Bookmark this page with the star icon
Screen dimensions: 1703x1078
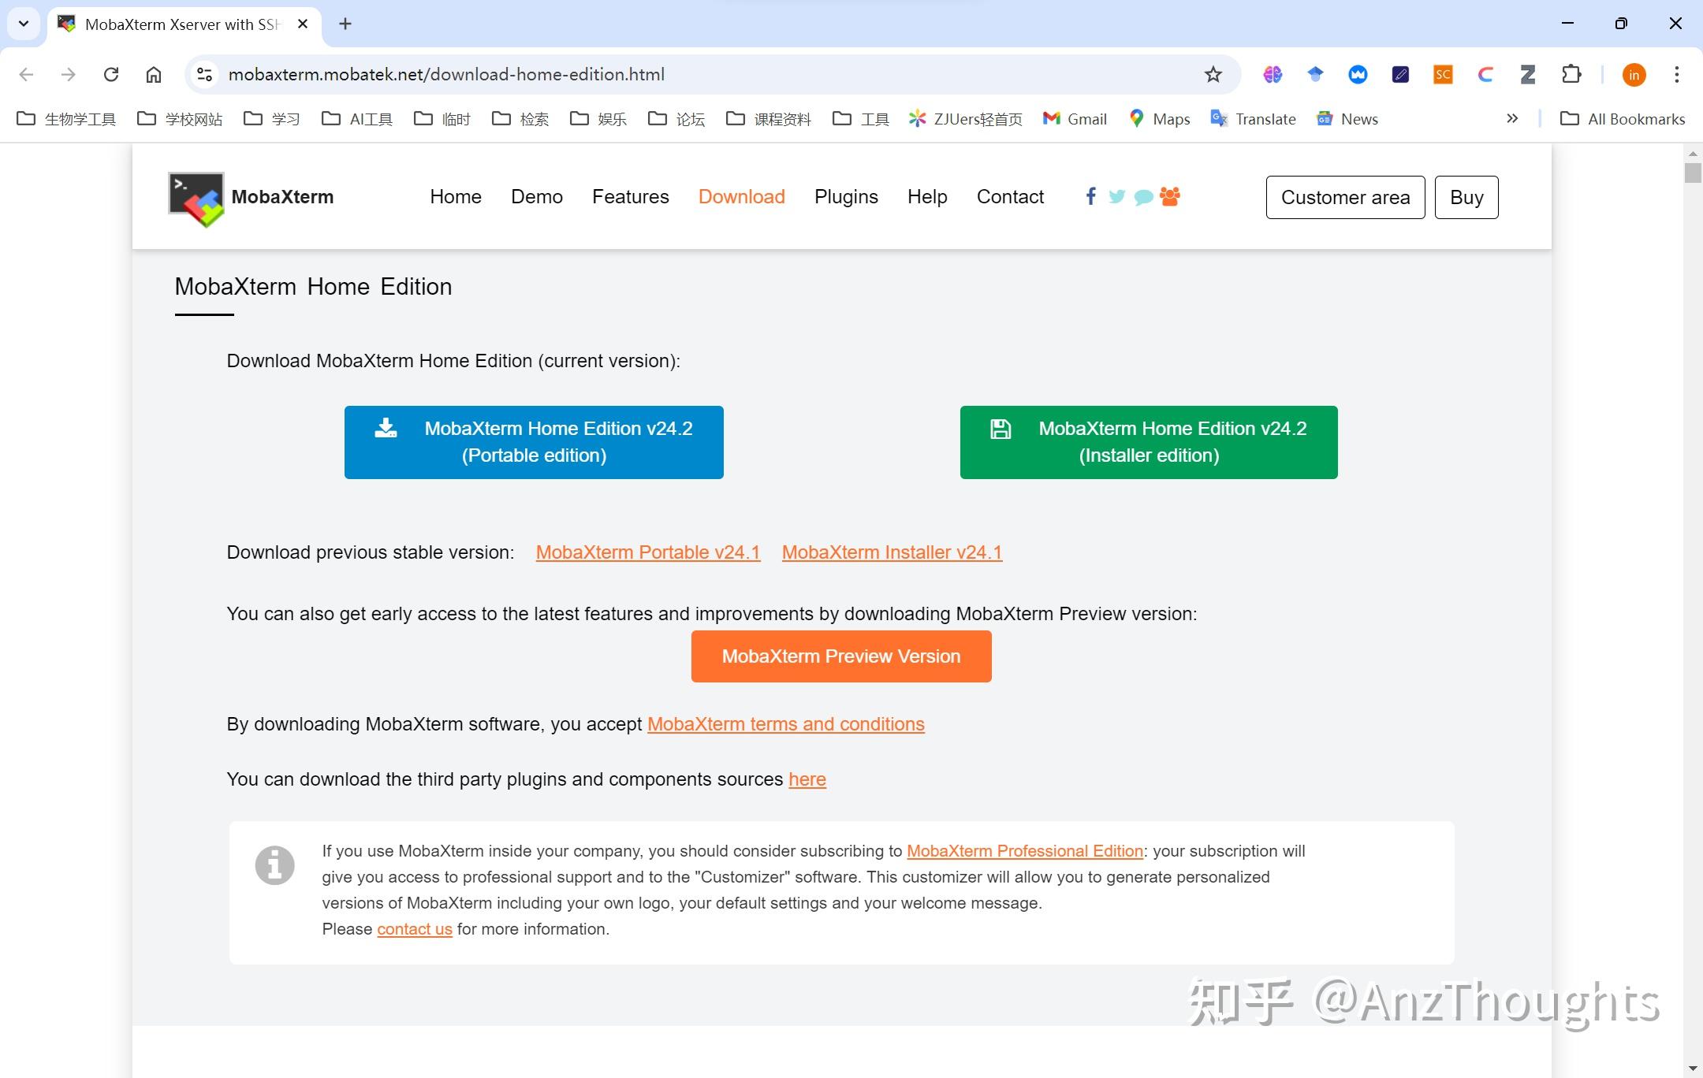(x=1213, y=74)
